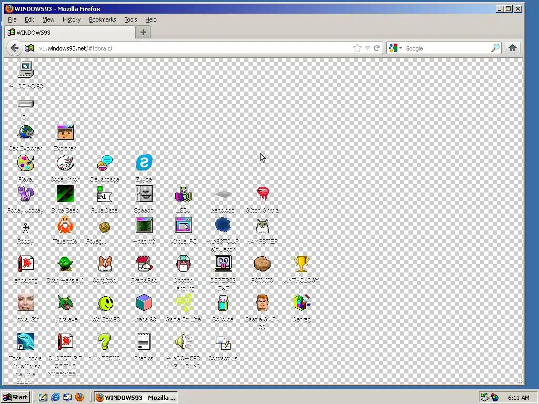
Task: Select the WINDOWS93 browser tab
Action: click(x=70, y=32)
